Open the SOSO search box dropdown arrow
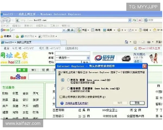 coord(64,30)
